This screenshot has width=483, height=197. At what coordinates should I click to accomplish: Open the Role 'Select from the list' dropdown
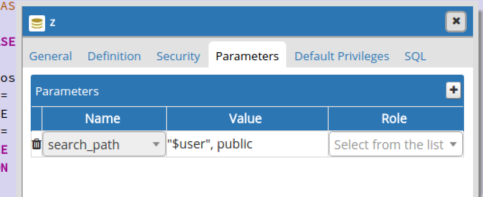point(389,144)
